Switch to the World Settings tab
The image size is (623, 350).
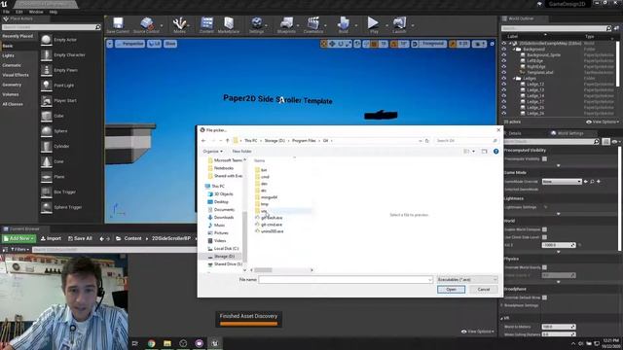click(568, 133)
